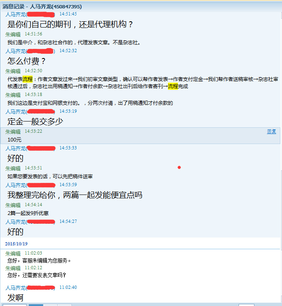Image resolution: width=282 pixels, height=306 pixels.
Task: Click the 消息记录 window title bar
Action: [x=141, y=6]
